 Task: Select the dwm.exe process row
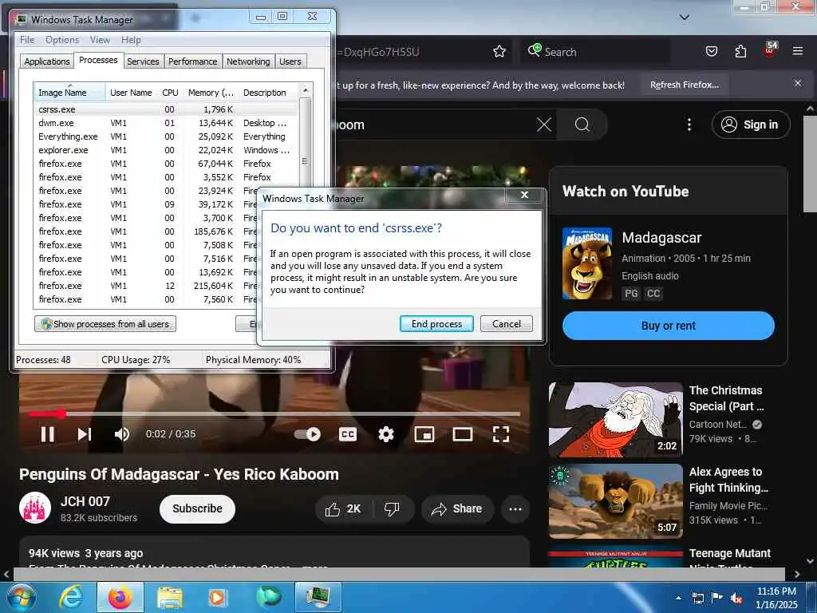[x=166, y=123]
